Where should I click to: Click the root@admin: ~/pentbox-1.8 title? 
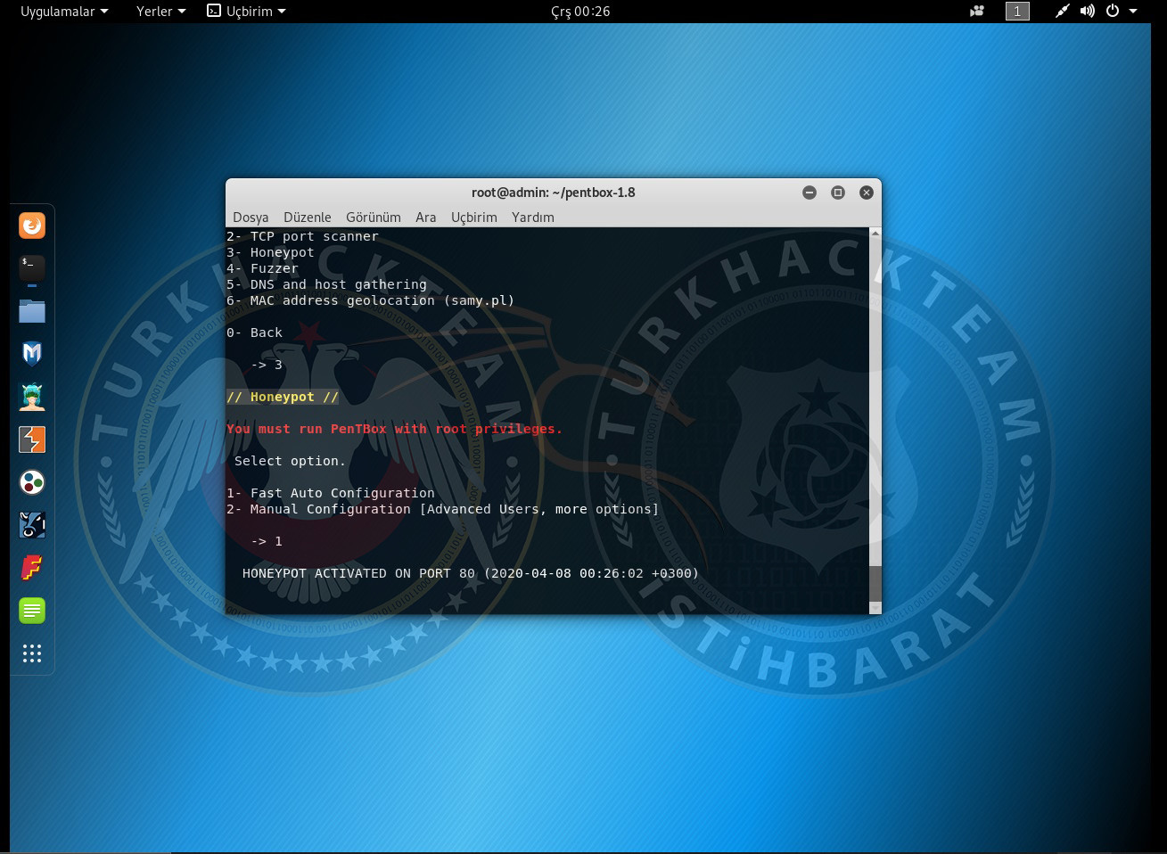554,193
